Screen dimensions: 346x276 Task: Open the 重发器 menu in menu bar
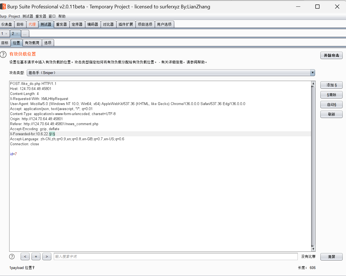pyautogui.click(x=41, y=16)
